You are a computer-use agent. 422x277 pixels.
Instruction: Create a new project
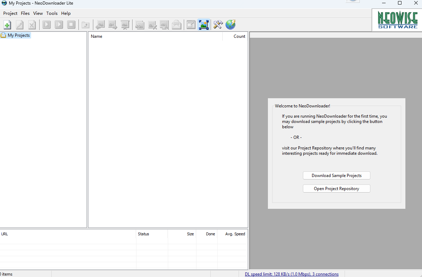pos(7,24)
